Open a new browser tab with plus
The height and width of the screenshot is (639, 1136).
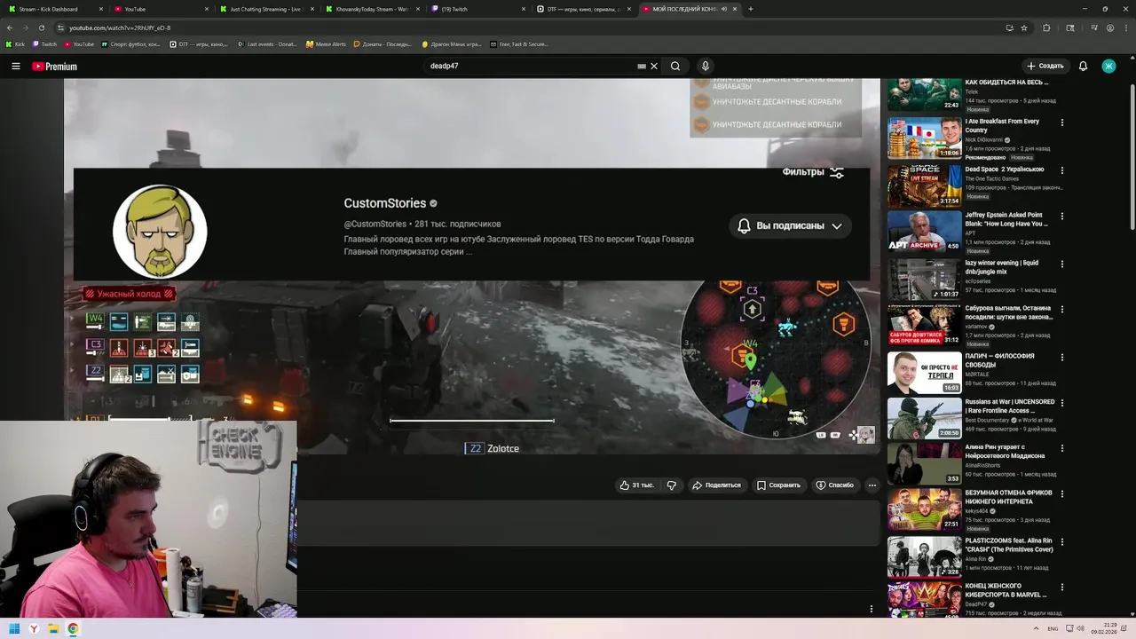(751, 9)
